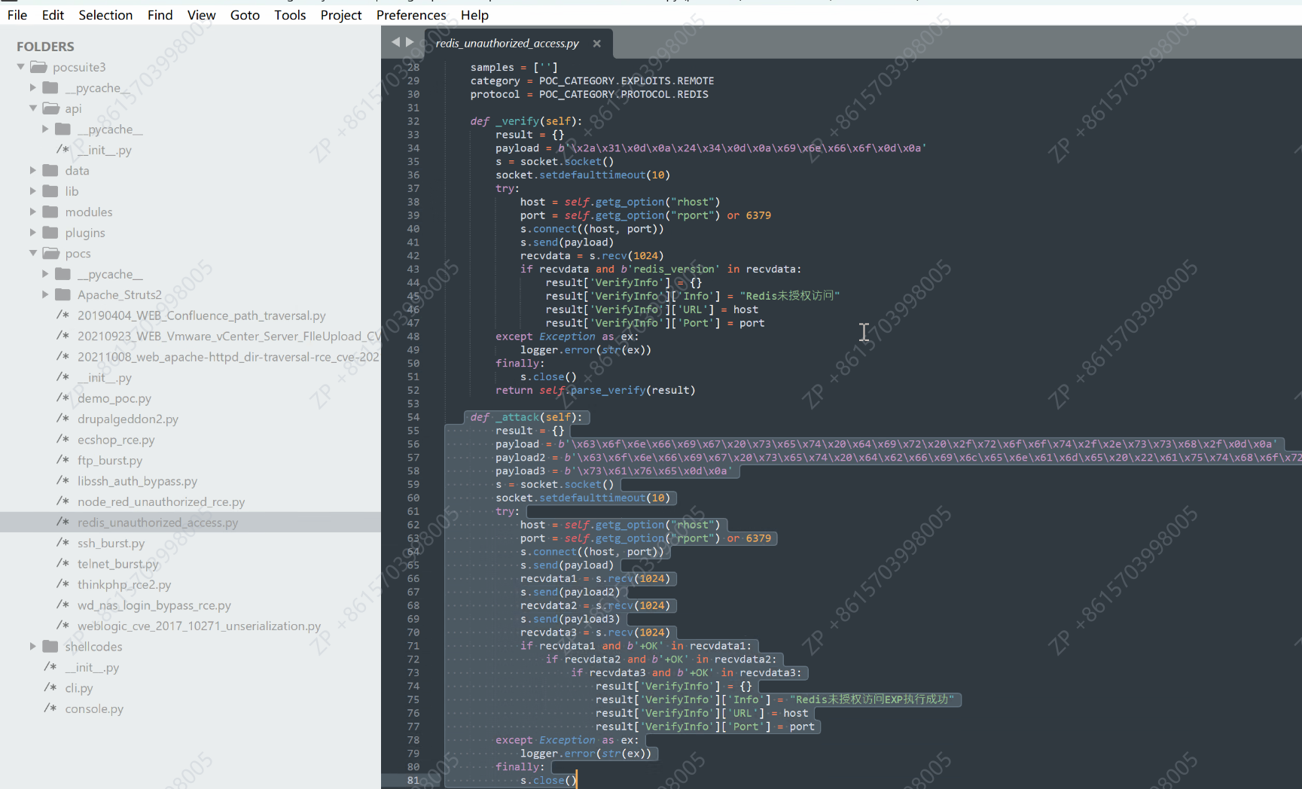Open the Selection menu
1302x789 pixels.
point(105,15)
